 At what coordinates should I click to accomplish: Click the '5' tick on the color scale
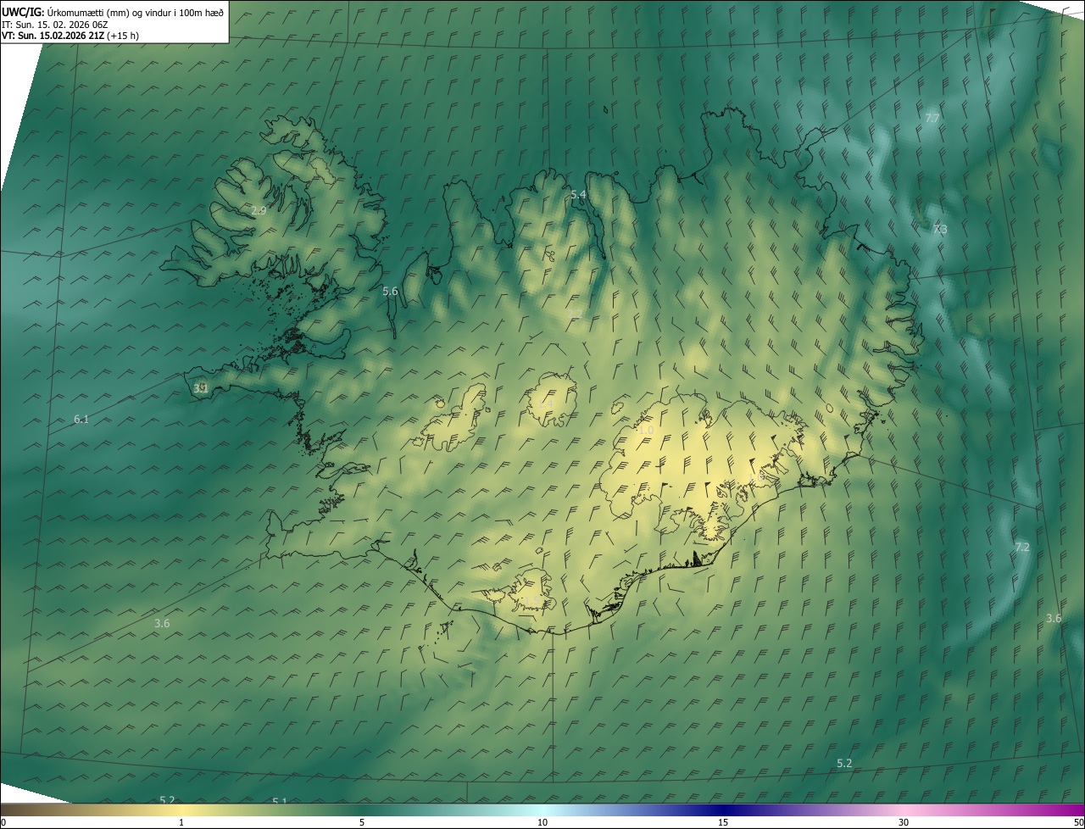(362, 822)
